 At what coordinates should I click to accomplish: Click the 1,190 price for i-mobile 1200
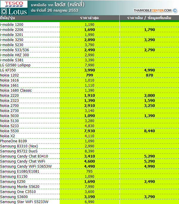[x=89, y=25]
